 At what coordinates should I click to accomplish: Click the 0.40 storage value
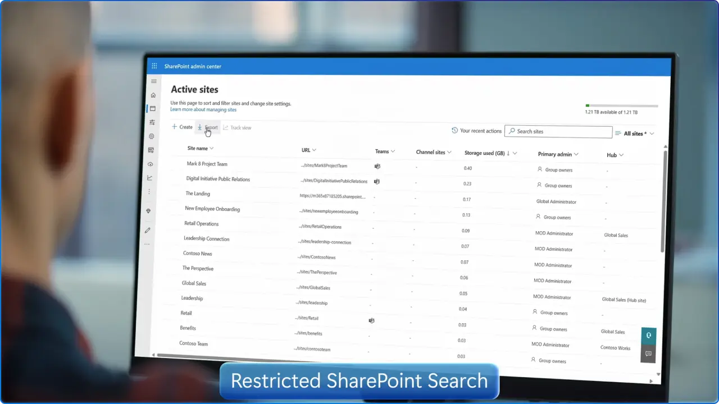click(468, 168)
